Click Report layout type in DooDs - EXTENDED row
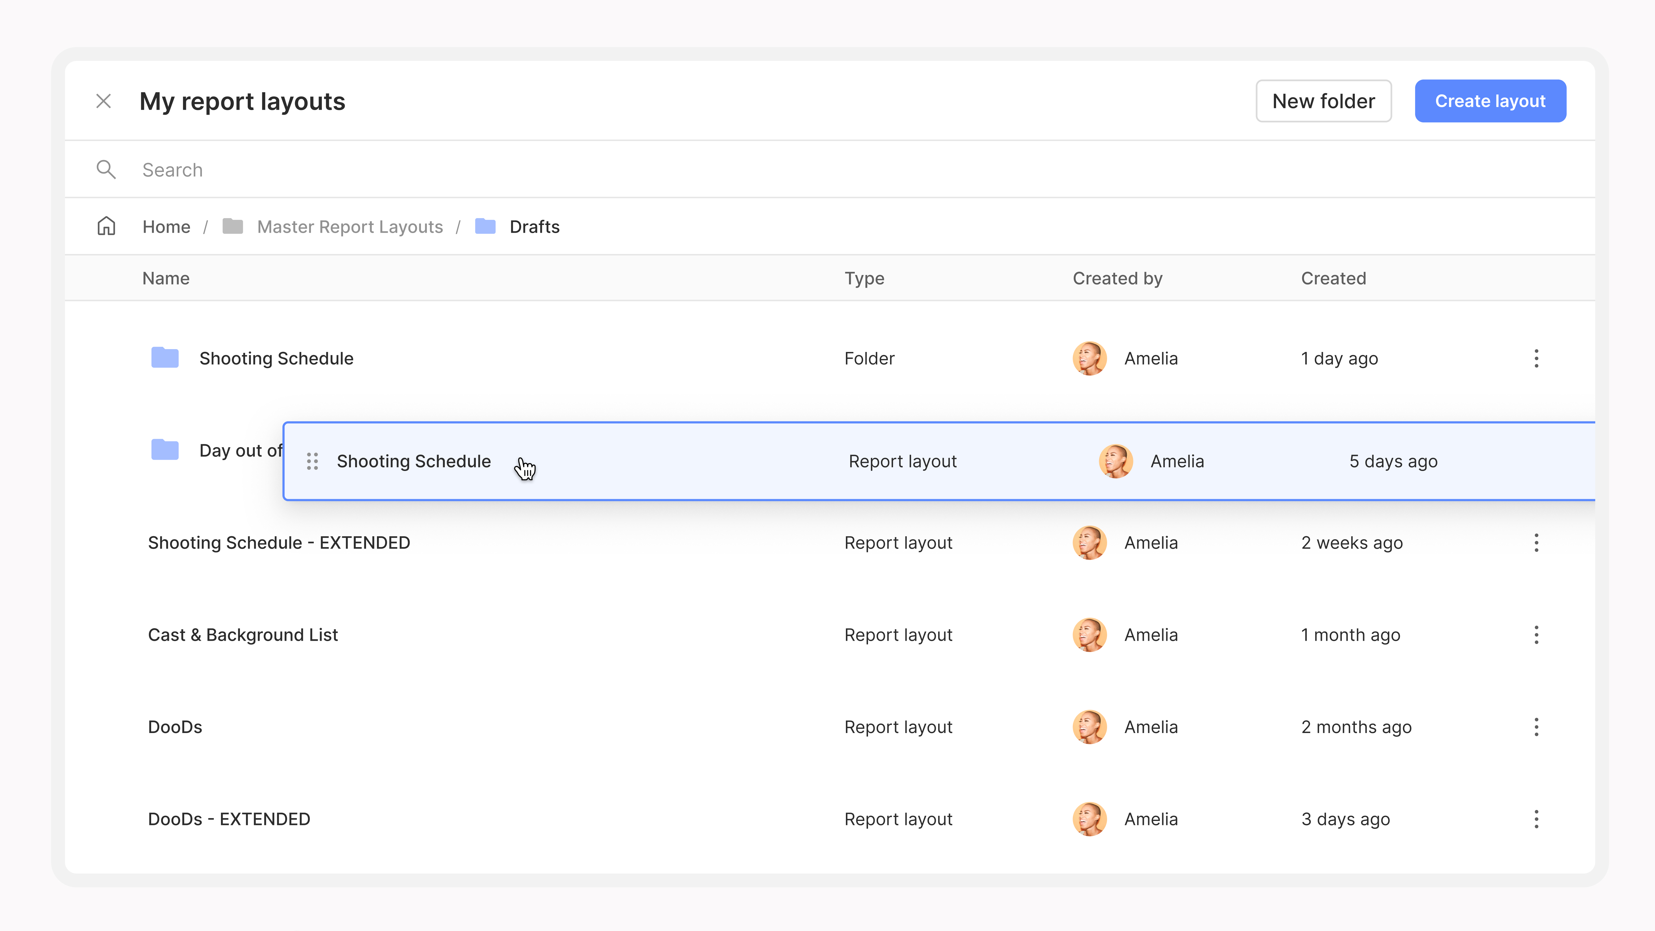 pyautogui.click(x=898, y=819)
